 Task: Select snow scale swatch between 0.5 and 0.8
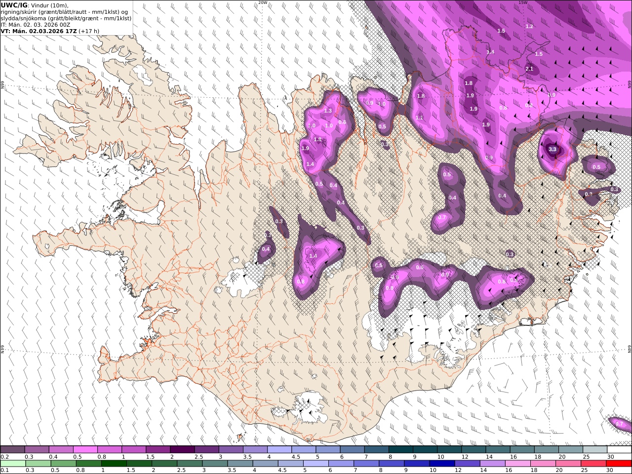85,450
